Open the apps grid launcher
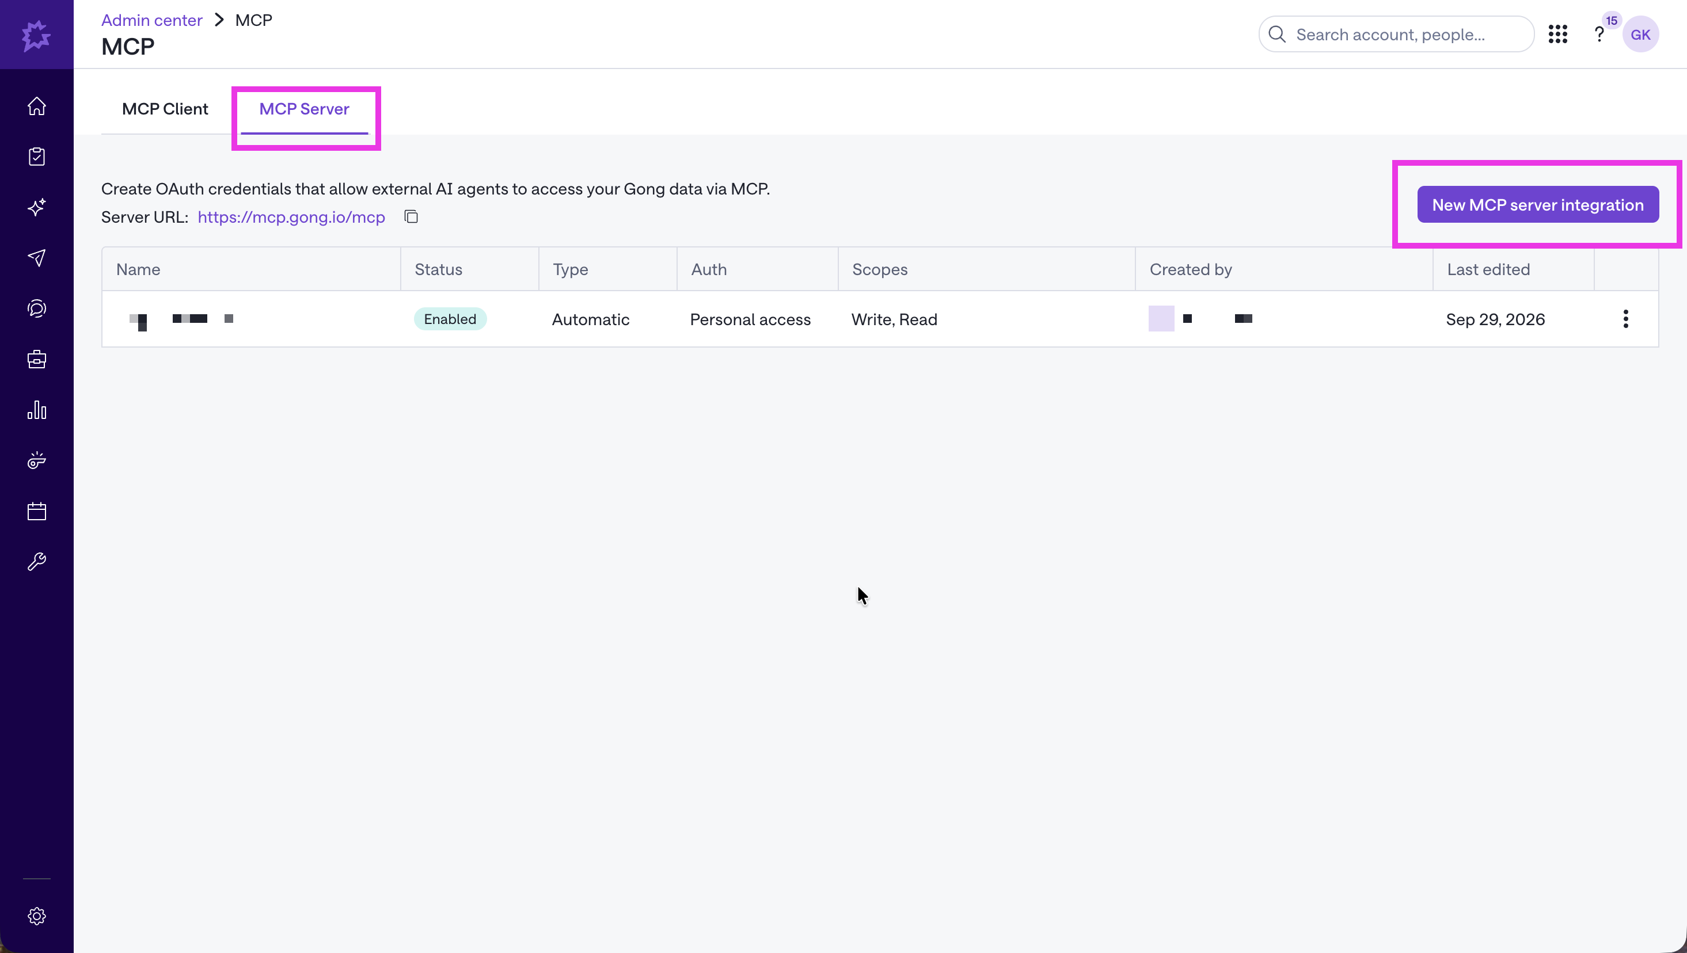Image resolution: width=1687 pixels, height=953 pixels. tap(1558, 34)
